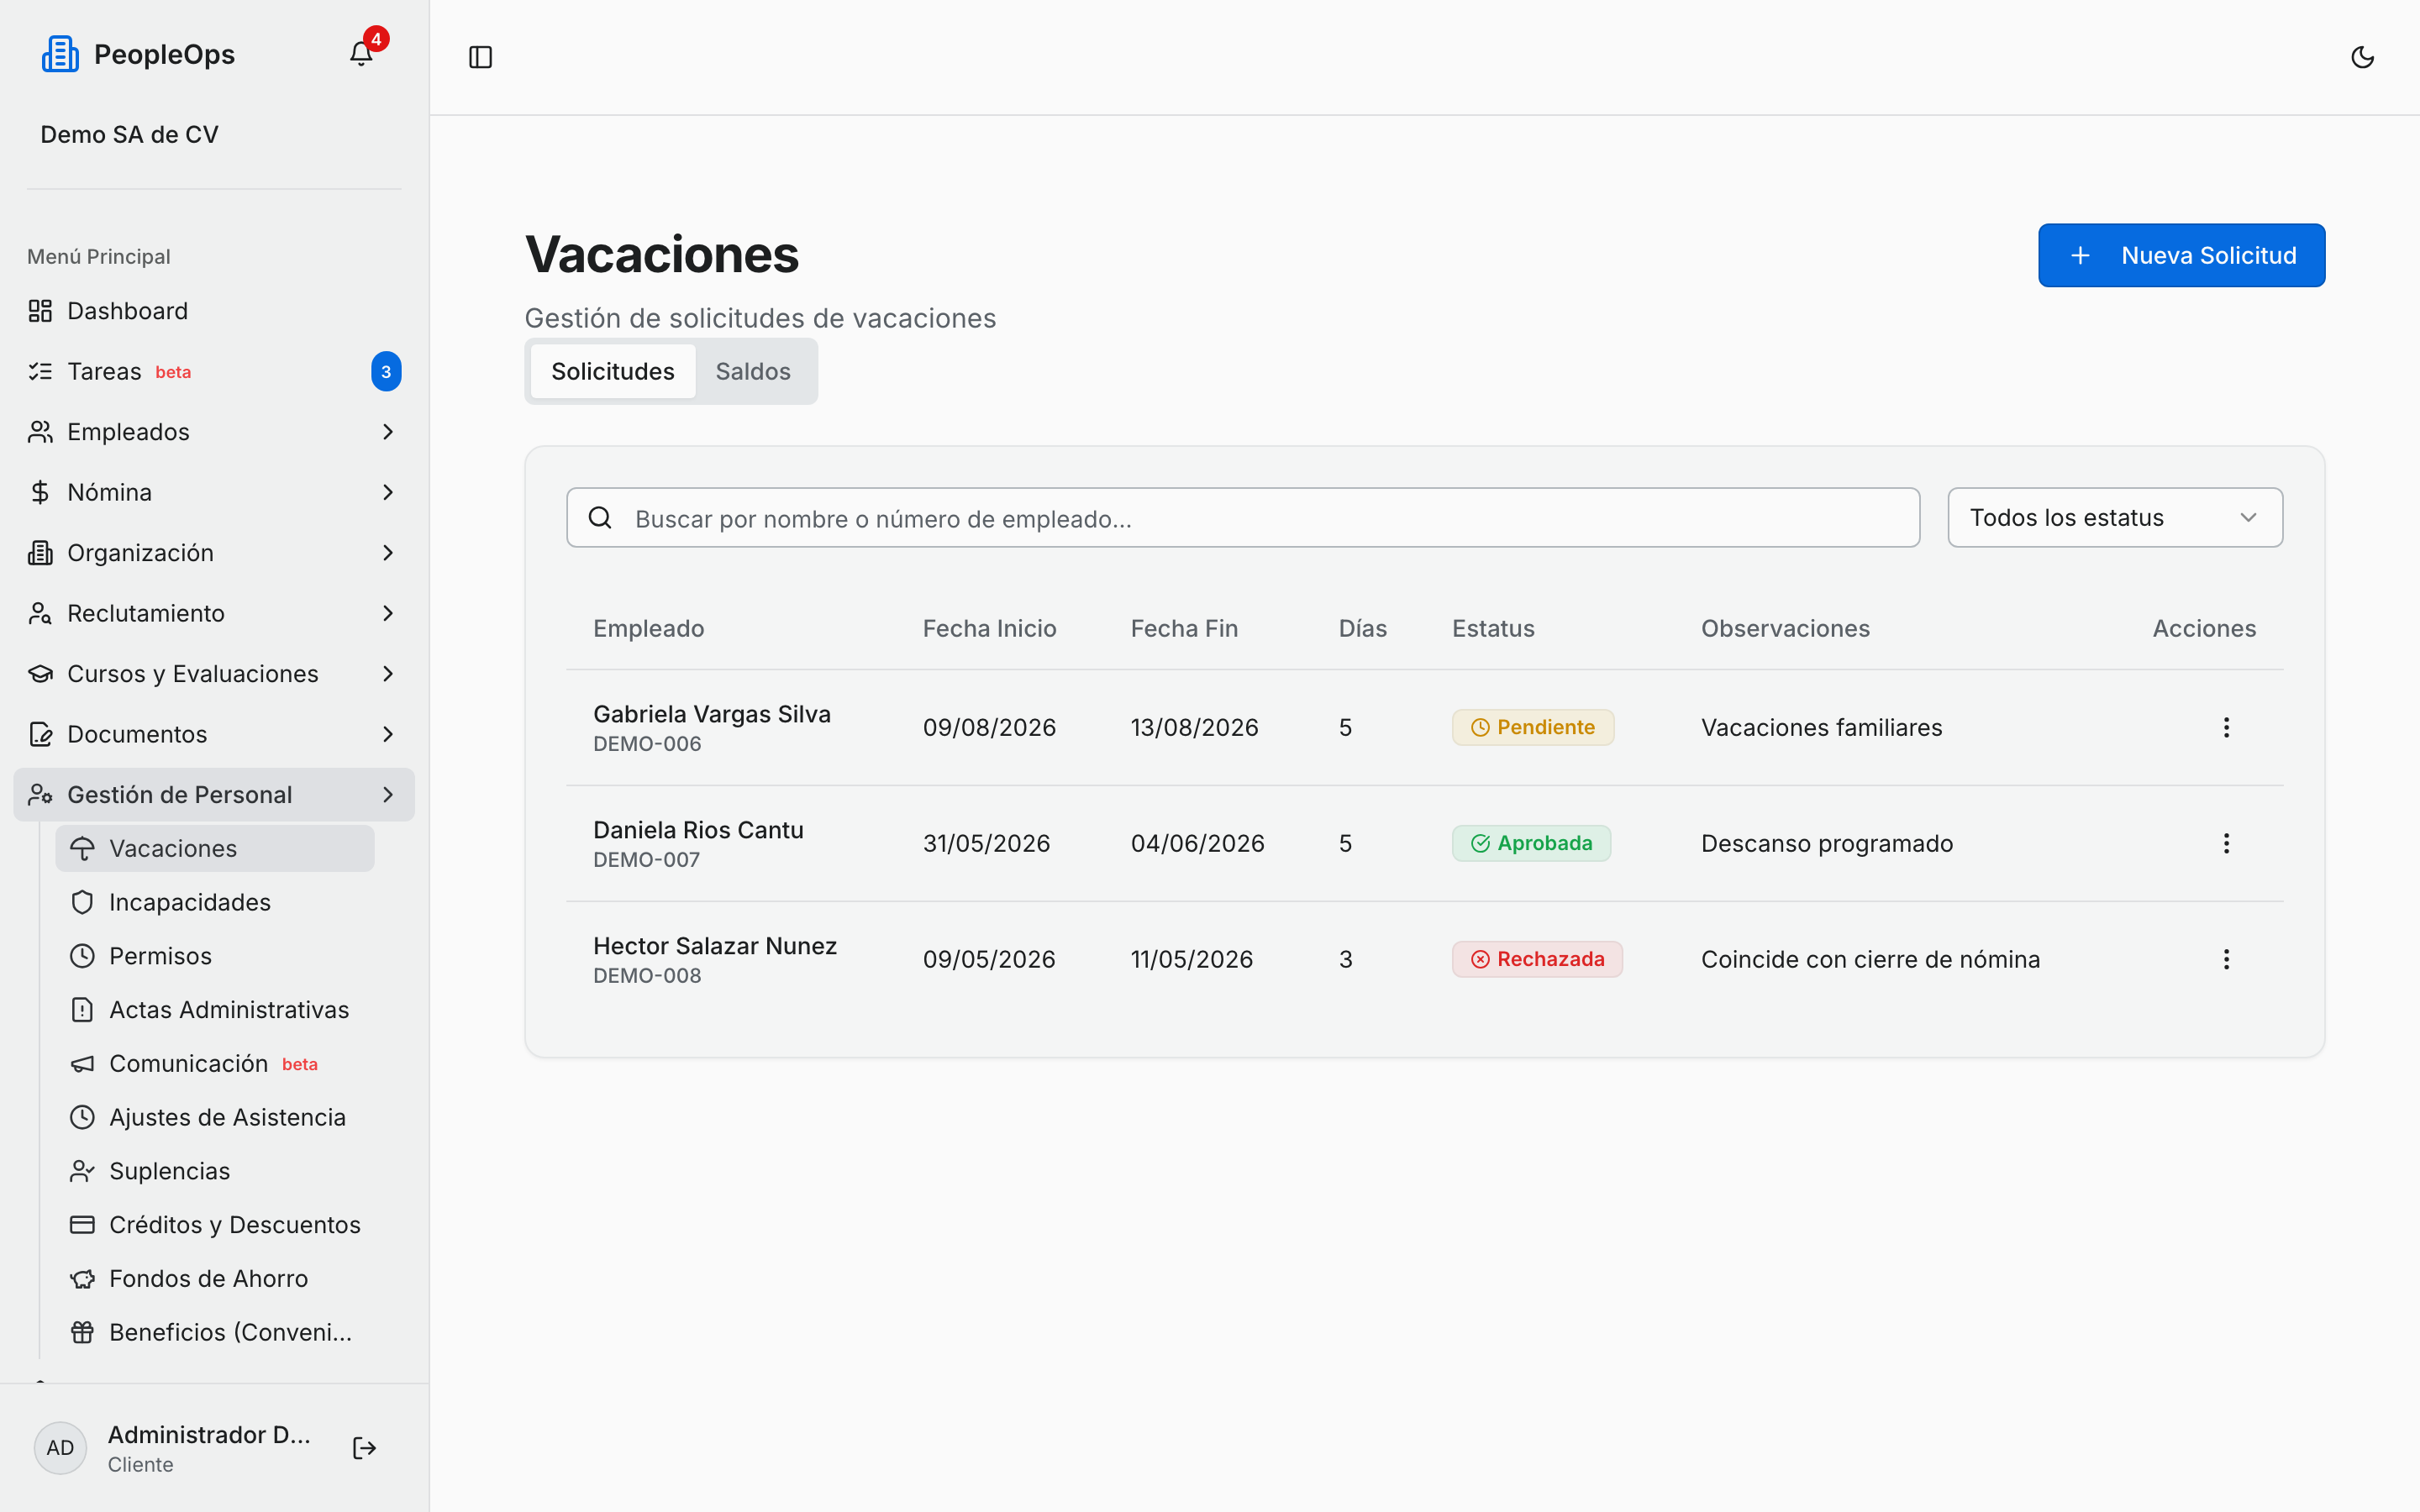Click the Cursos graduation cap icon
This screenshot has height=1512, width=2420.
point(40,674)
